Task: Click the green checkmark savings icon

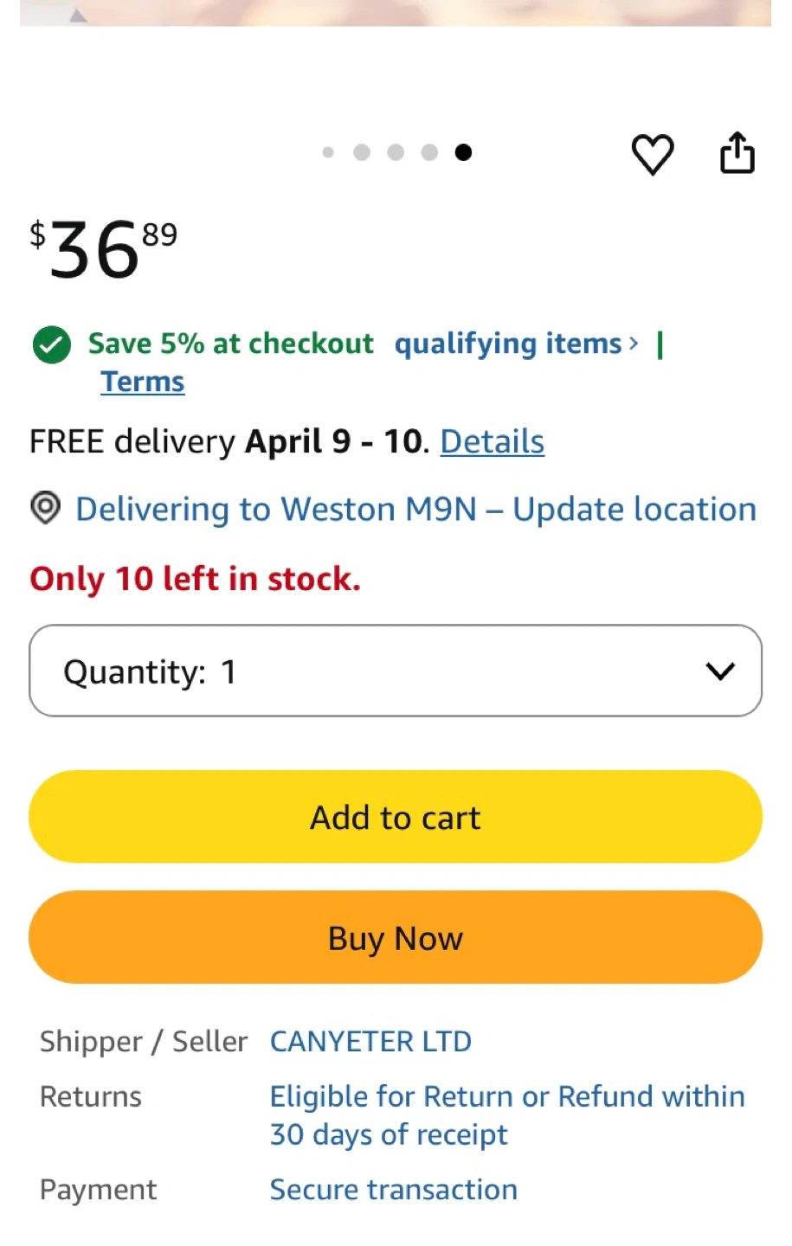Action: tap(52, 344)
